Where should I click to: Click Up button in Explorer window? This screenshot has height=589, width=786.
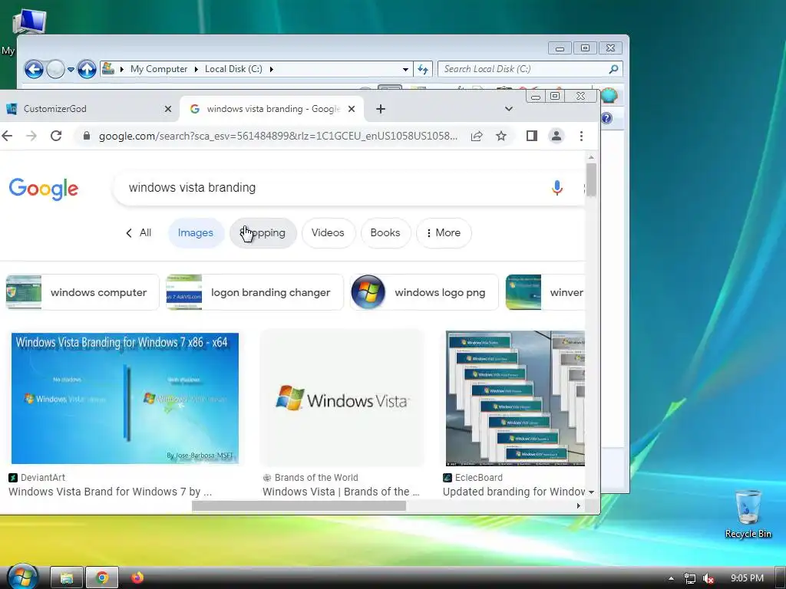coord(87,69)
